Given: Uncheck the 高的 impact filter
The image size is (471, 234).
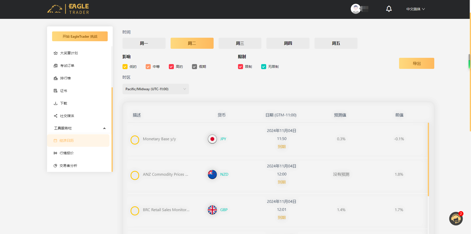Looking at the screenshot, I should 171,66.
